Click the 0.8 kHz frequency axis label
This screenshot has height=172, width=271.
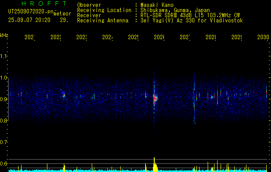click(3, 121)
